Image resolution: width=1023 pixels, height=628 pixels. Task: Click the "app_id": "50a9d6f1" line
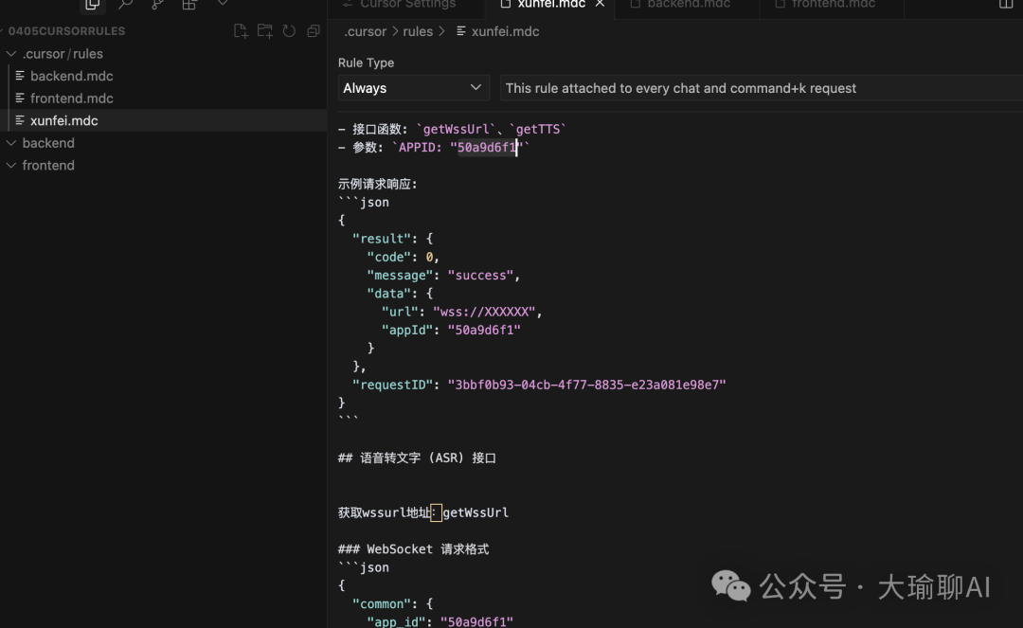440,621
